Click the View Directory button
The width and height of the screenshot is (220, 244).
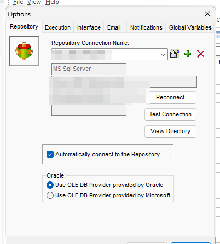(x=170, y=131)
